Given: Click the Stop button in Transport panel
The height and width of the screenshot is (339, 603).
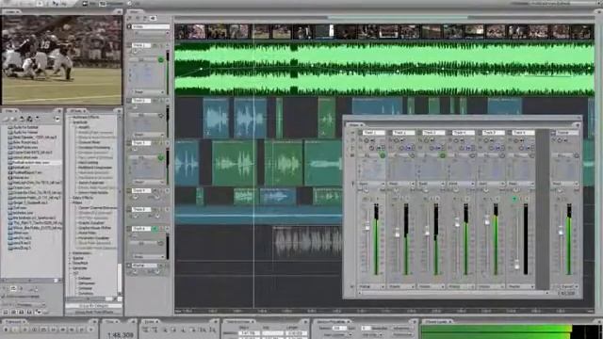Looking at the screenshot, I should click(x=6, y=330).
